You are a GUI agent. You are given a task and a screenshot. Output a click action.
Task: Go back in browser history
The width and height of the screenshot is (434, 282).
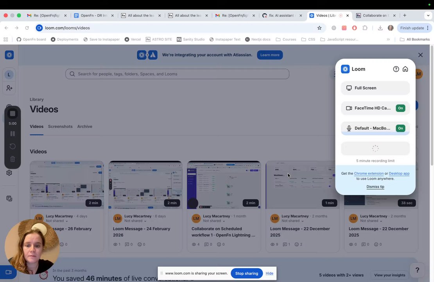tap(6, 28)
